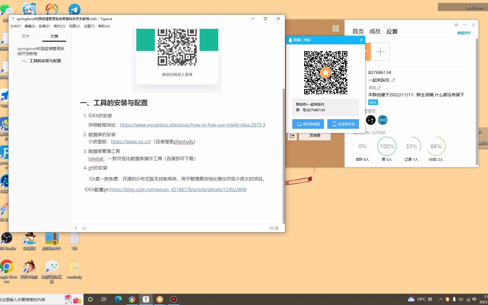This screenshot has width=488, height=305.
Task: Open the 帮助(H) menu in Typora
Action: [x=104, y=26]
